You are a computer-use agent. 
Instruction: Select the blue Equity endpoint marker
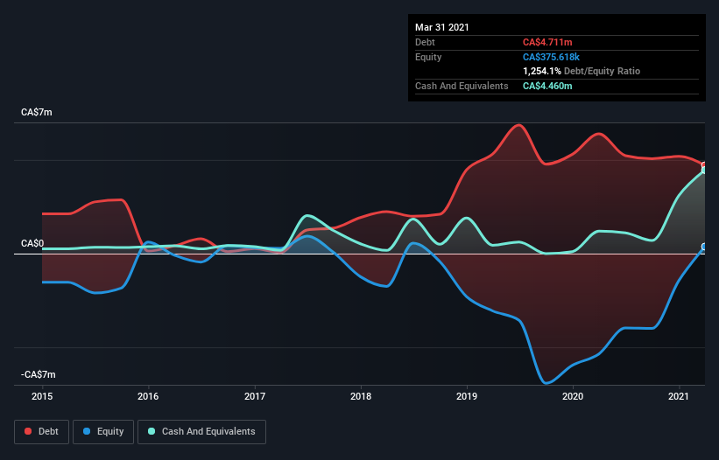coord(704,247)
